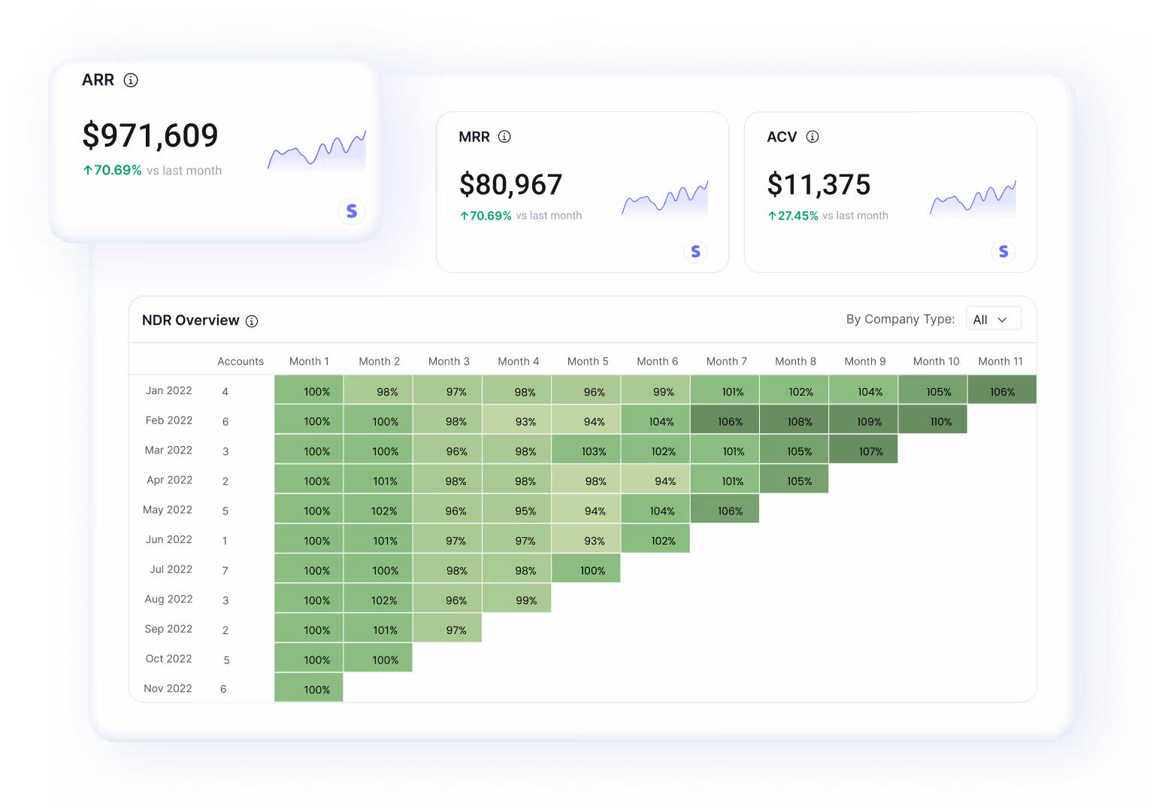Viewport: 1153px width, 810px height.
Task: Click the info icon beside ACV
Action: [x=813, y=137]
